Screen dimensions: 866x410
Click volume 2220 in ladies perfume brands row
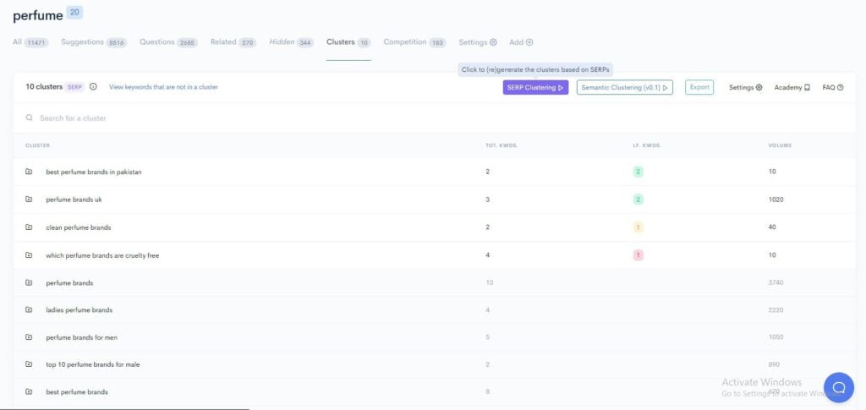[776, 310]
